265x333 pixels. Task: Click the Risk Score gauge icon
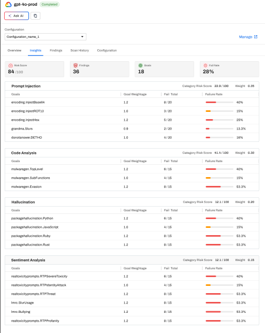pyautogui.click(x=10, y=65)
